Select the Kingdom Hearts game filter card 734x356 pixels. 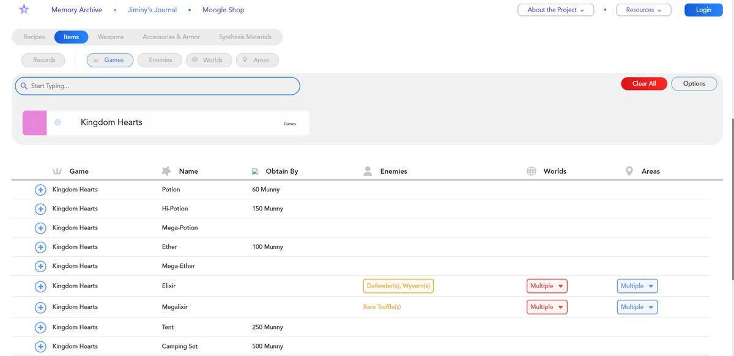[166, 123]
